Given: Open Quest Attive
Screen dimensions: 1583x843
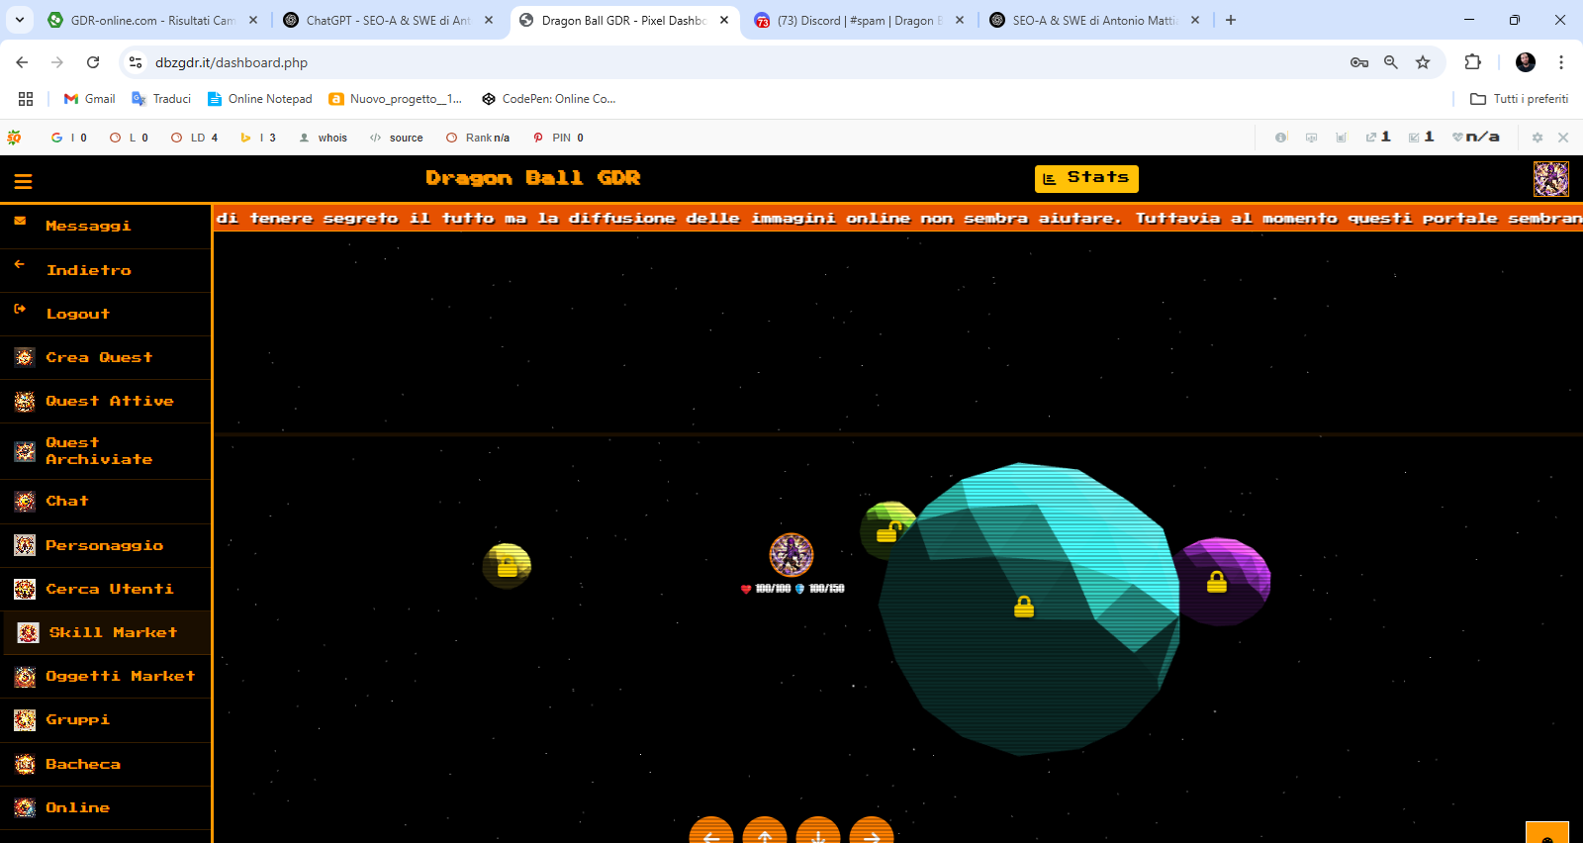Looking at the screenshot, I should [x=106, y=401].
